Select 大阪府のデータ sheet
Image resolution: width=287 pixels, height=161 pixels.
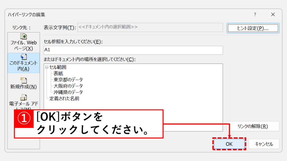68,86
